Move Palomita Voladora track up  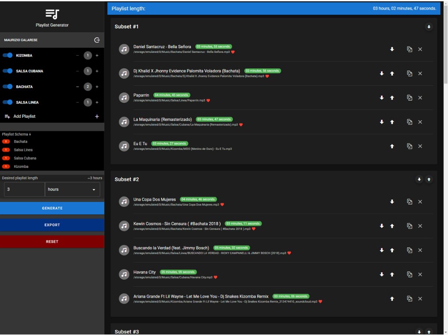pyautogui.click(x=392, y=73)
